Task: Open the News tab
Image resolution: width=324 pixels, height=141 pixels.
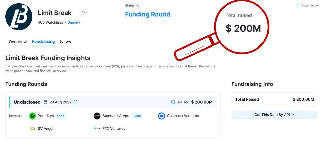Action: tap(66, 42)
